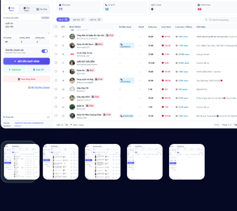Click the red Clear Bảng Kênh button
This screenshot has width=237, height=211.
[26, 79]
